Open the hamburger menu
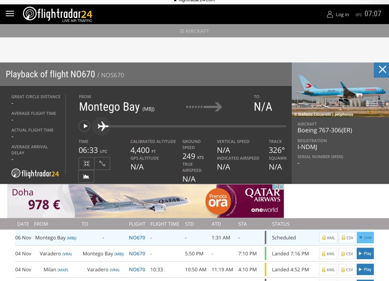Screen dimensions: 389x281 pyautogui.click(x=10, y=14)
